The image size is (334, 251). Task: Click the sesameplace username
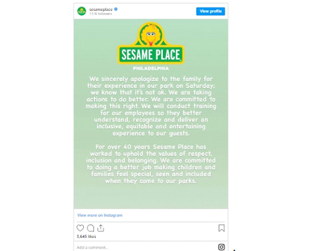pos(101,9)
